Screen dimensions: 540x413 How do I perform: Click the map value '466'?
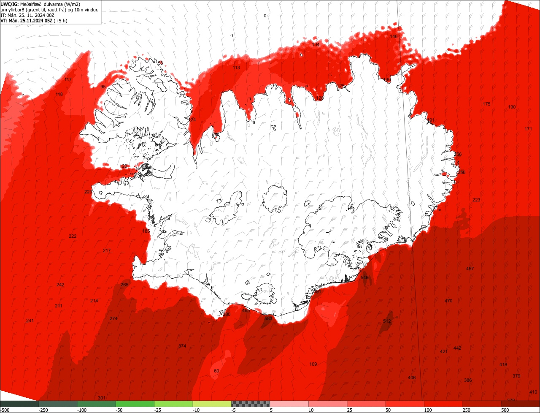(x=246, y=310)
